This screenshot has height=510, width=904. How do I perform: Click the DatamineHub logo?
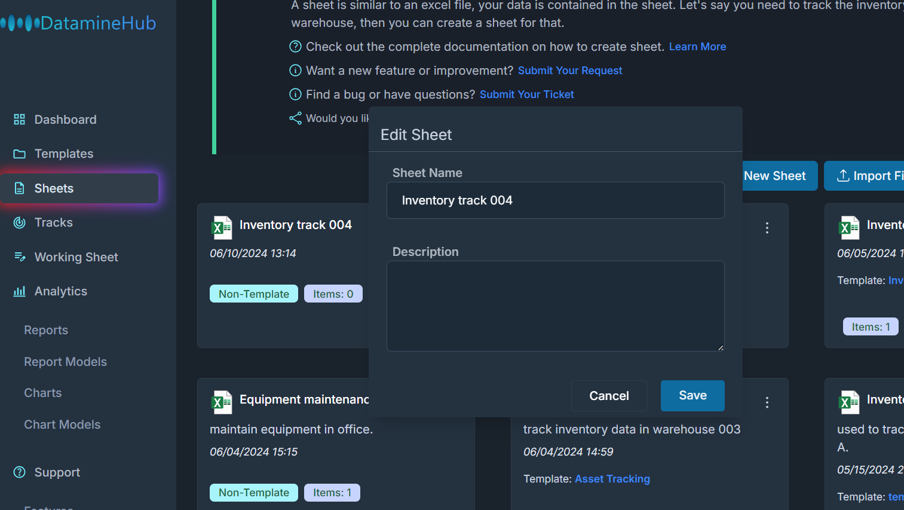point(78,23)
